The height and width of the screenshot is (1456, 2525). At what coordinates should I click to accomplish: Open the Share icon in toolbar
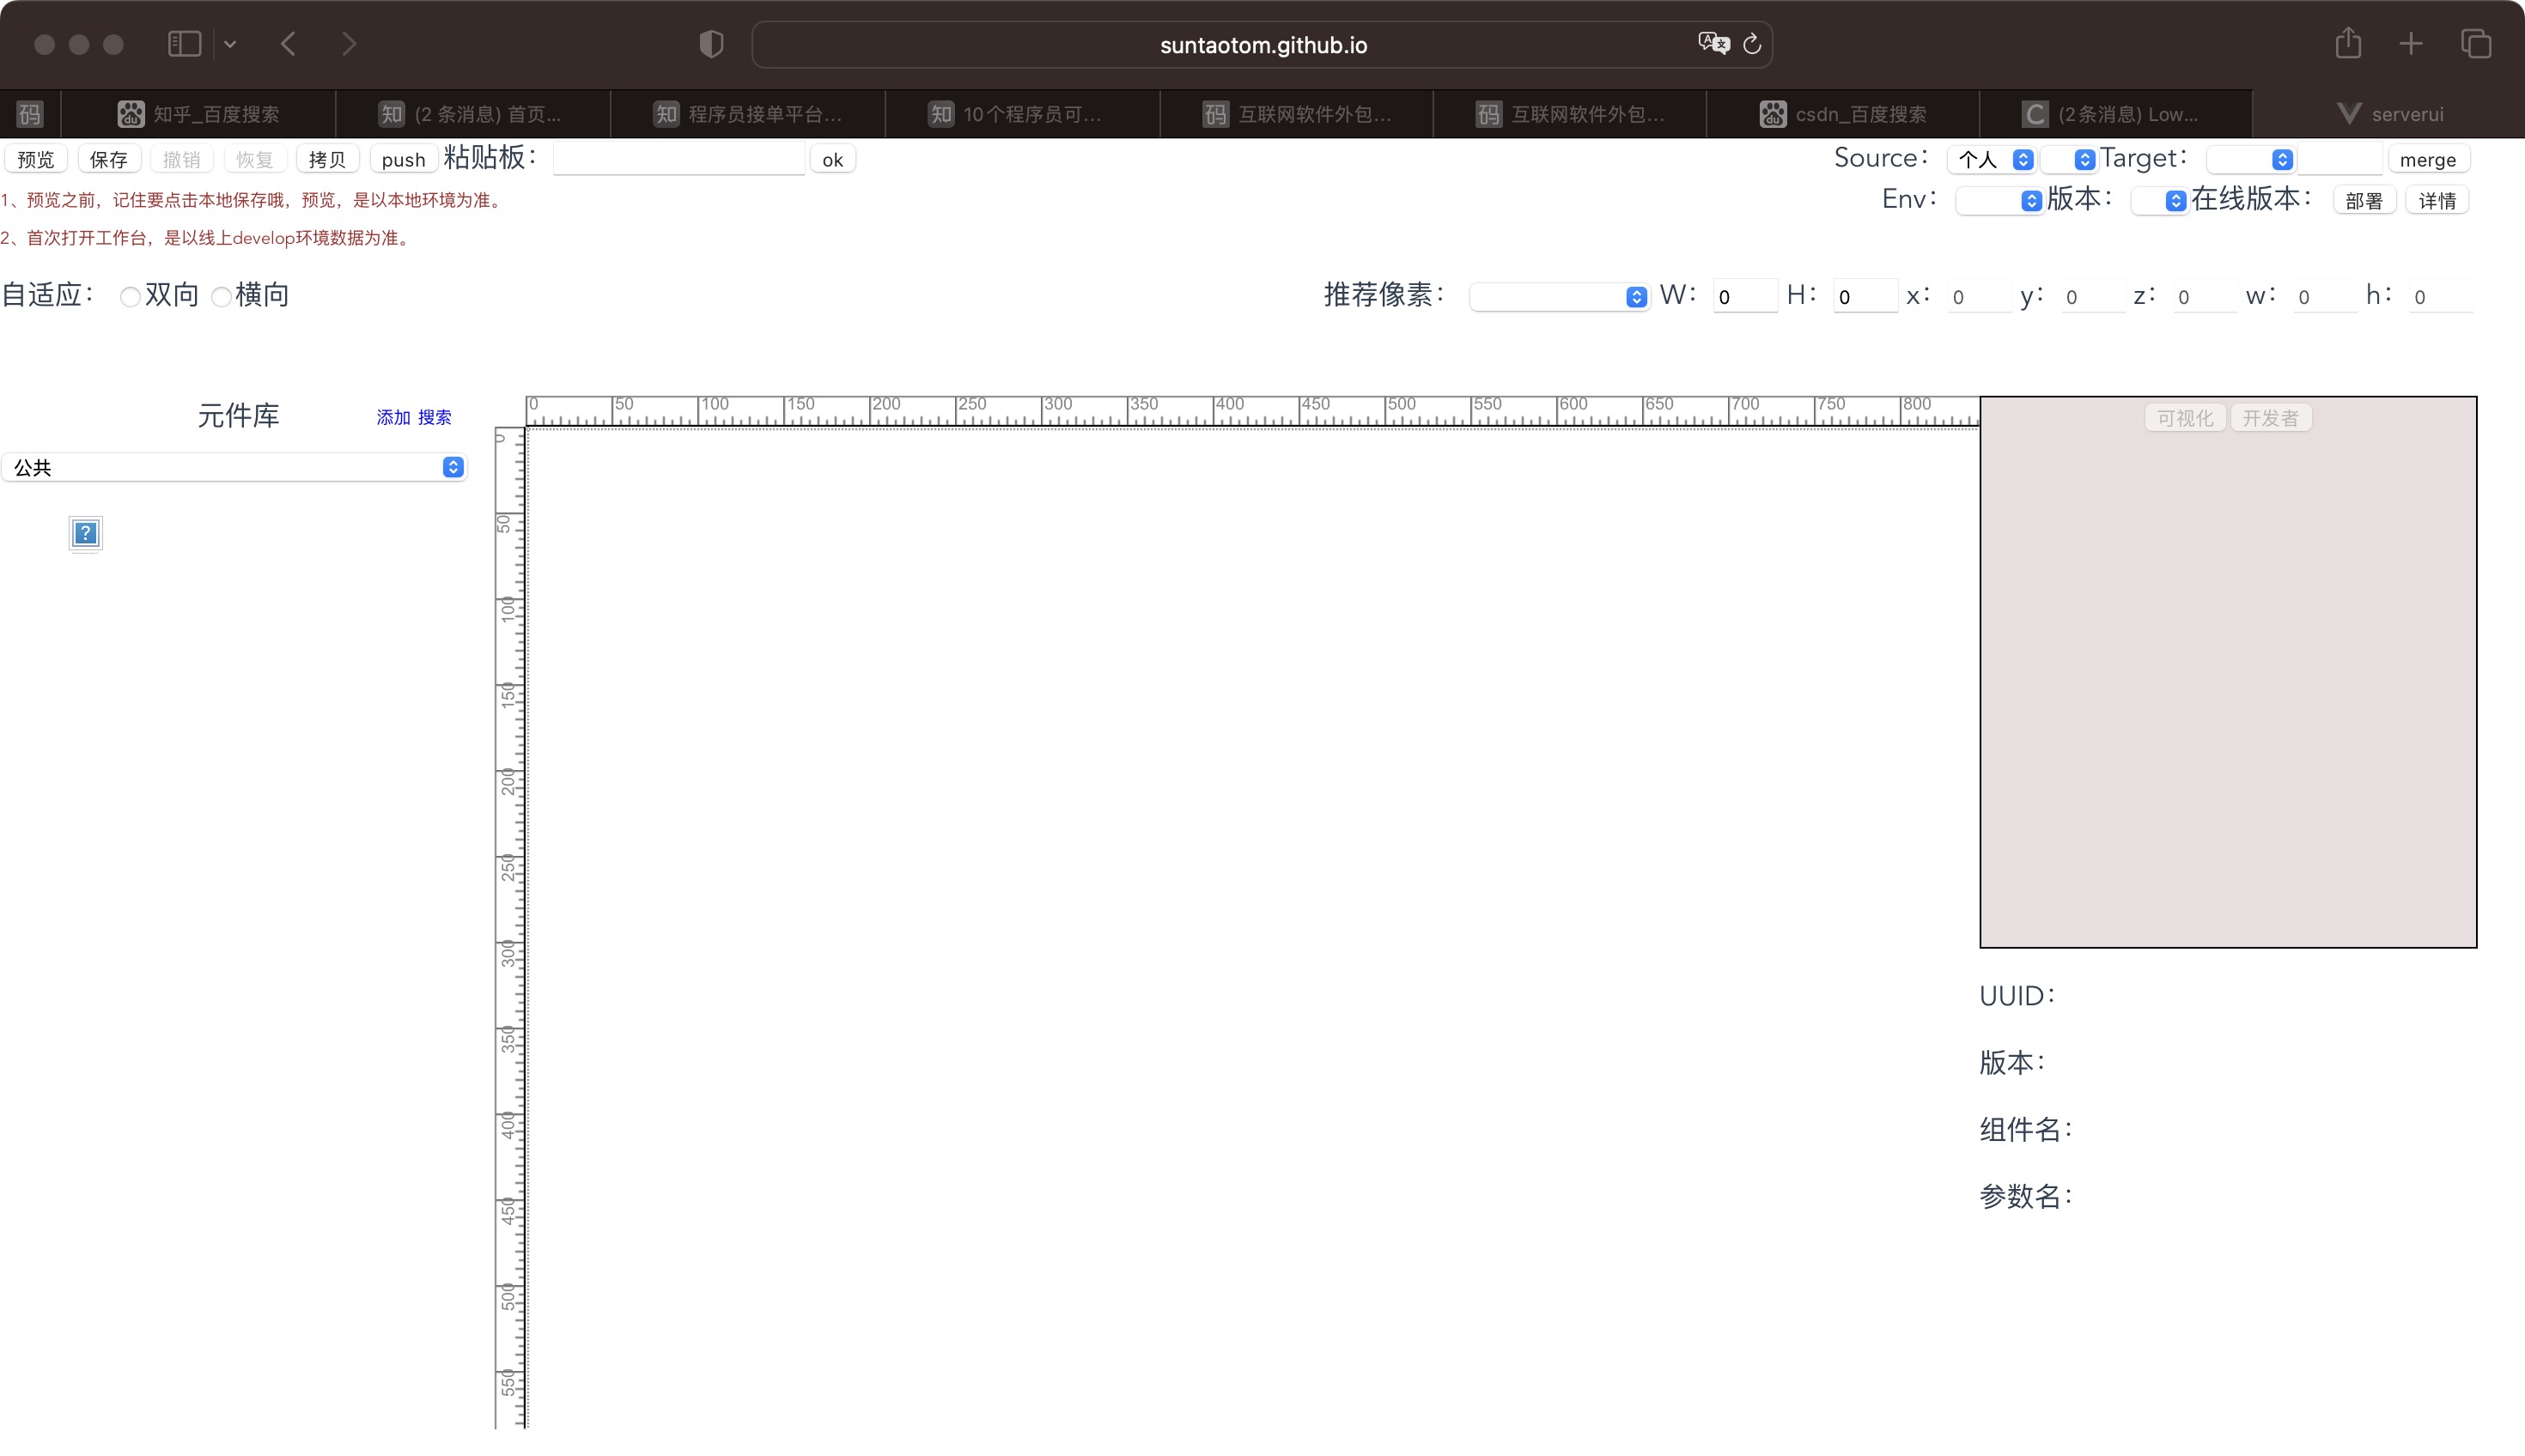(x=2348, y=43)
